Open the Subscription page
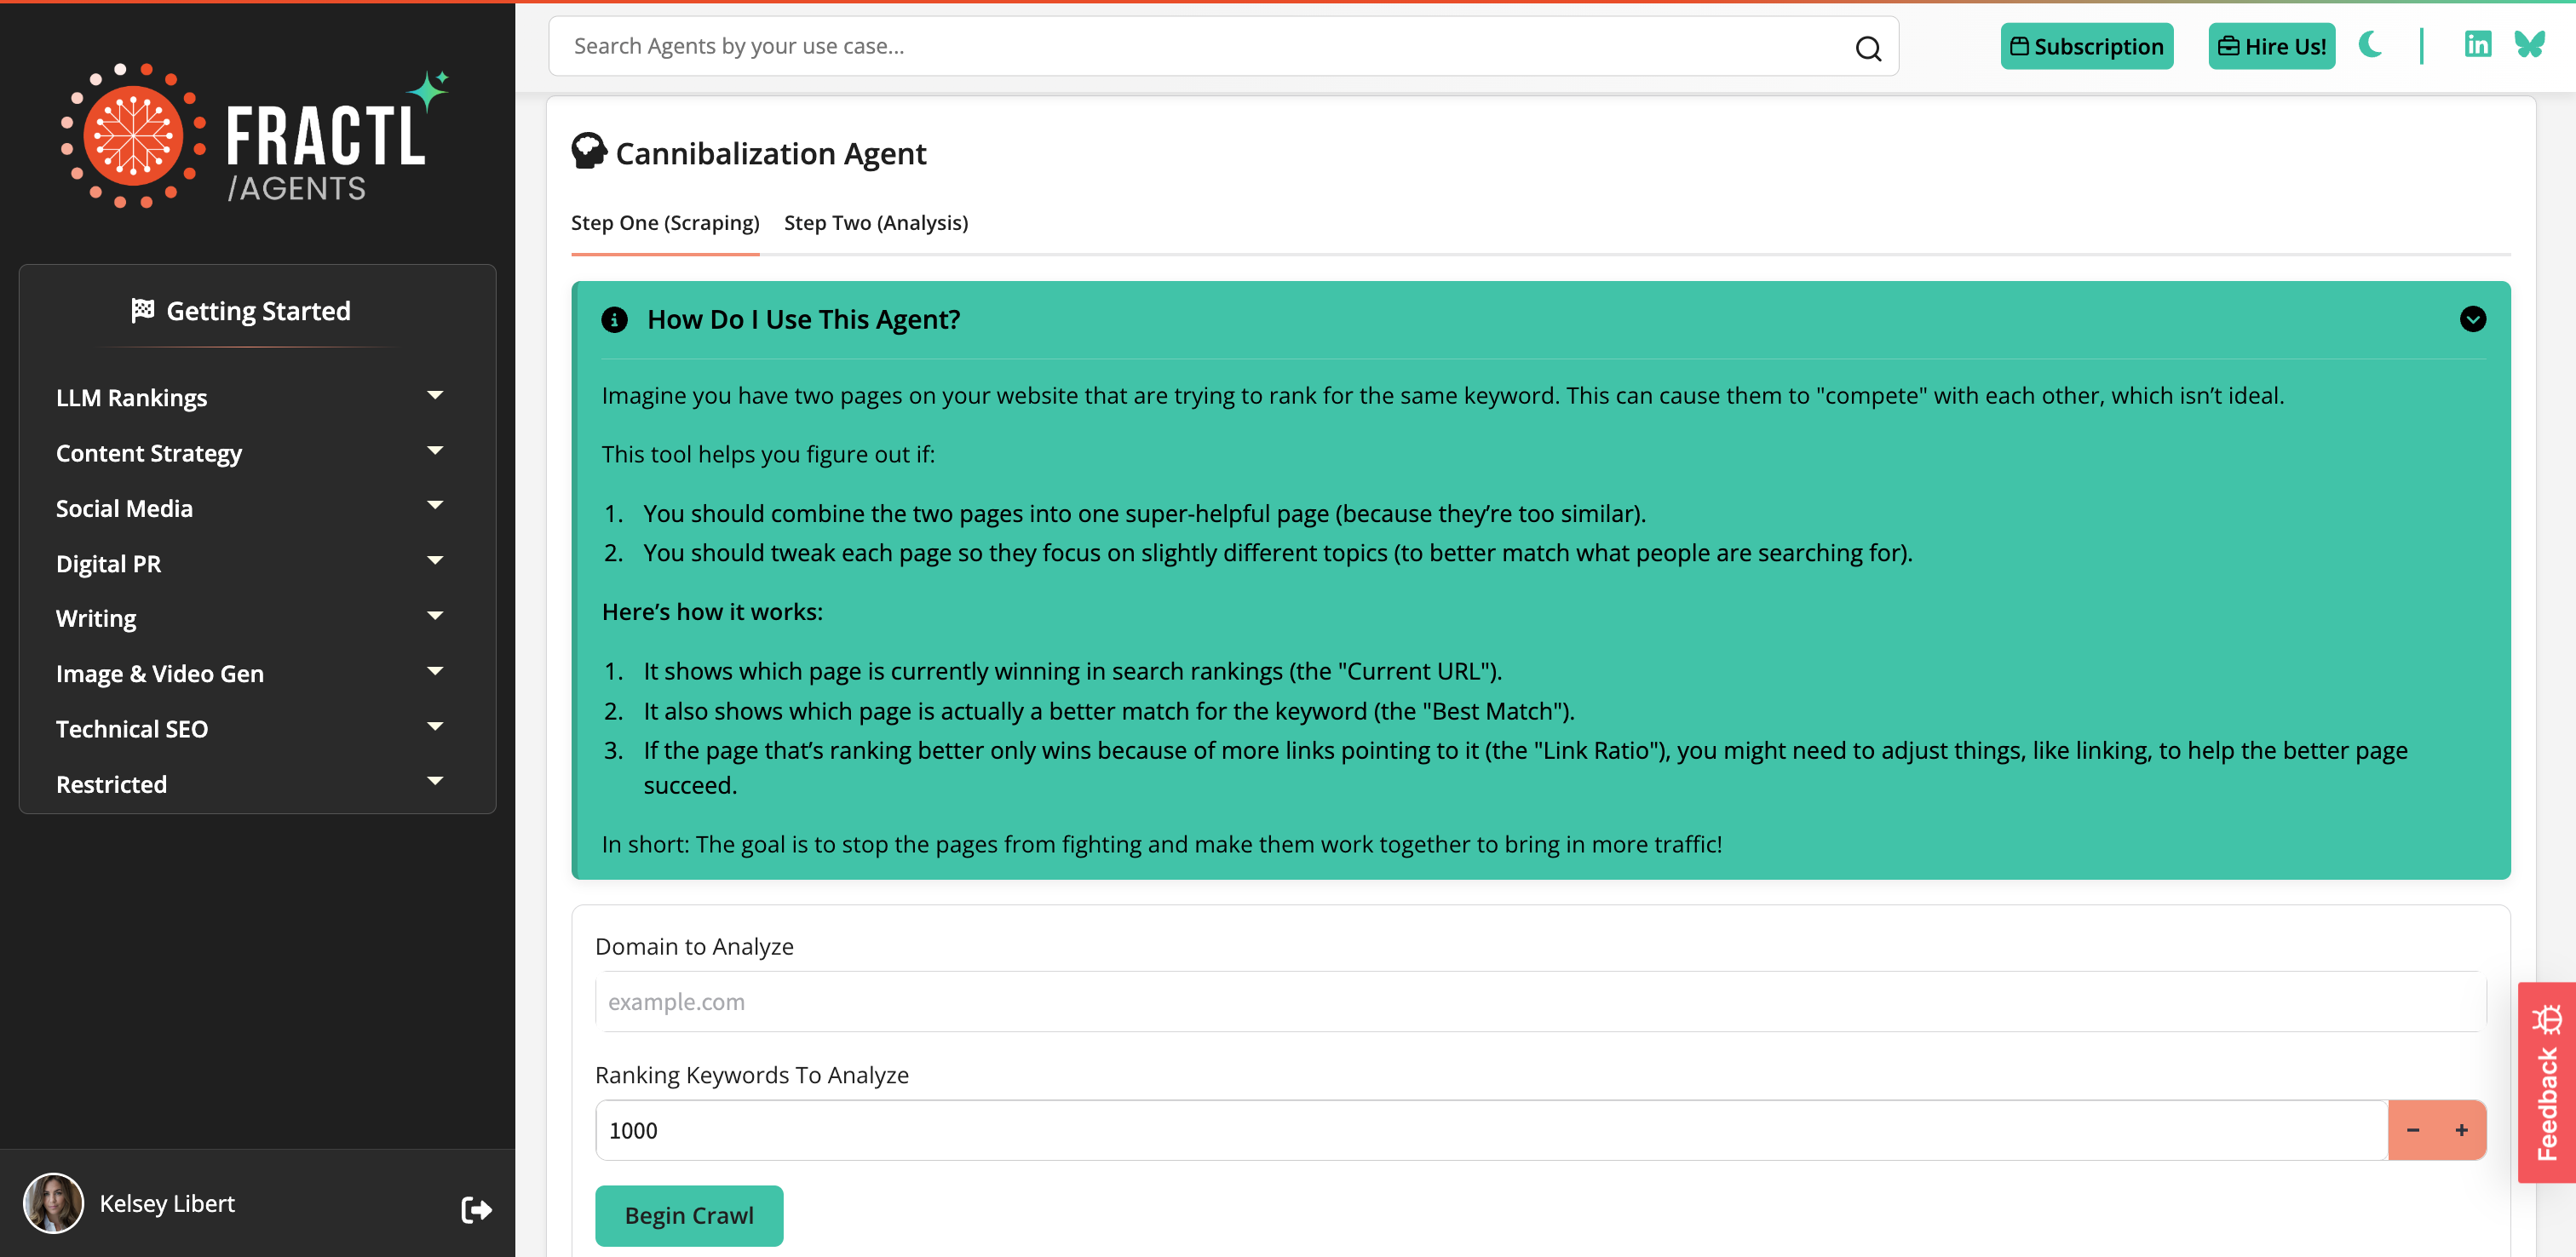This screenshot has height=1257, width=2576. pos(2086,46)
